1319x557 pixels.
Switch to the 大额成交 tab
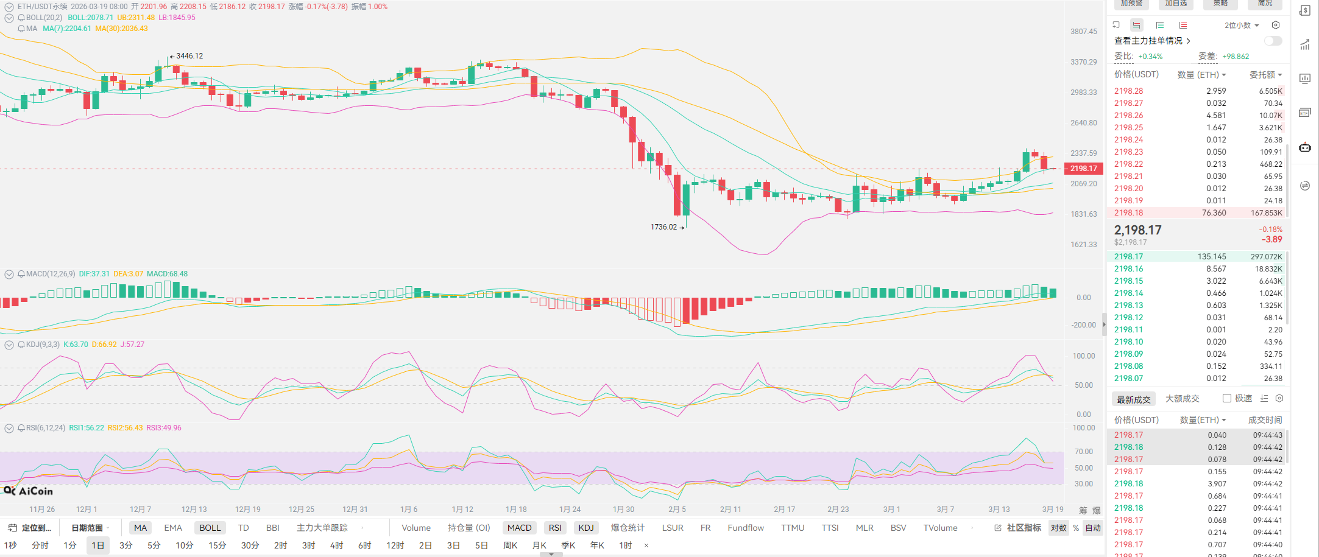tap(1182, 399)
